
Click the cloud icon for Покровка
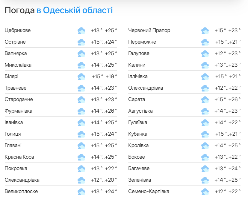[81, 169]
